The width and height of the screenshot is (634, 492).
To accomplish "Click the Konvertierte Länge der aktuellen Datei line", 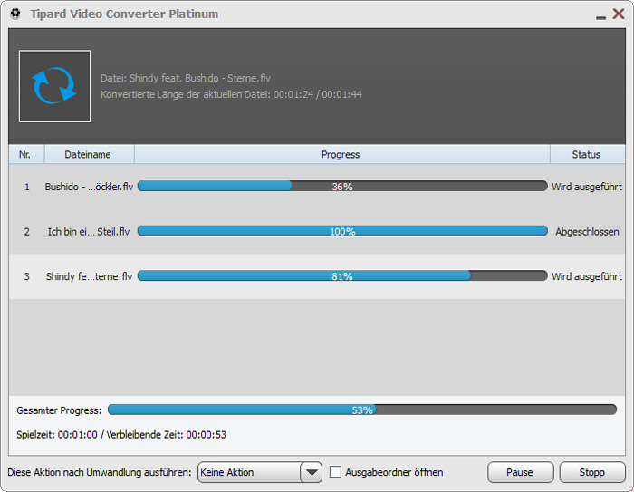I will point(231,94).
